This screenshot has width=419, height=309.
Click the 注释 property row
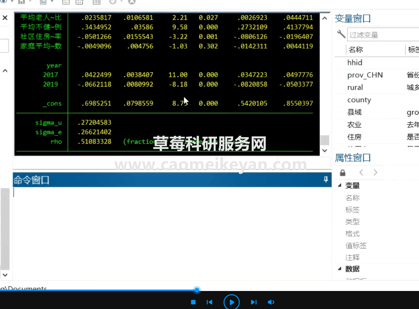[x=352, y=257]
